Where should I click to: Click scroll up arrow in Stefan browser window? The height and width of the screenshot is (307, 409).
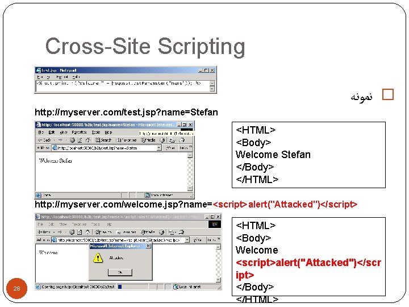pos(190,155)
